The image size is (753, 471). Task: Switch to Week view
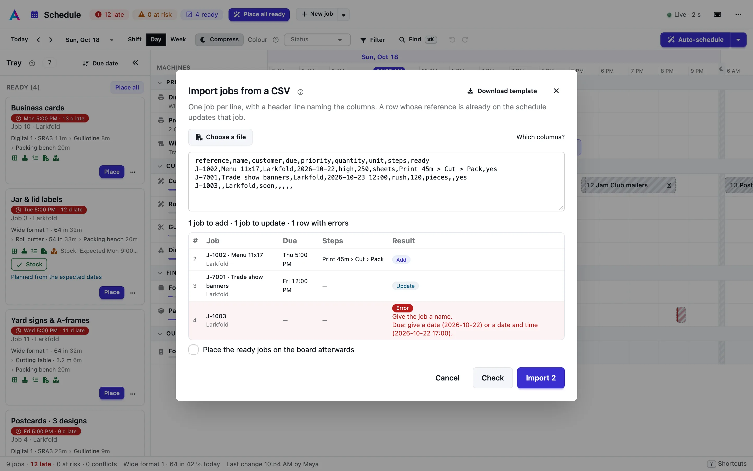click(178, 40)
